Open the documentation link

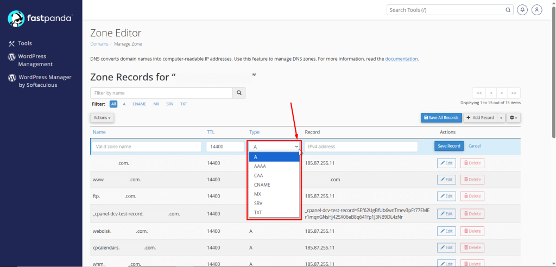tap(401, 59)
